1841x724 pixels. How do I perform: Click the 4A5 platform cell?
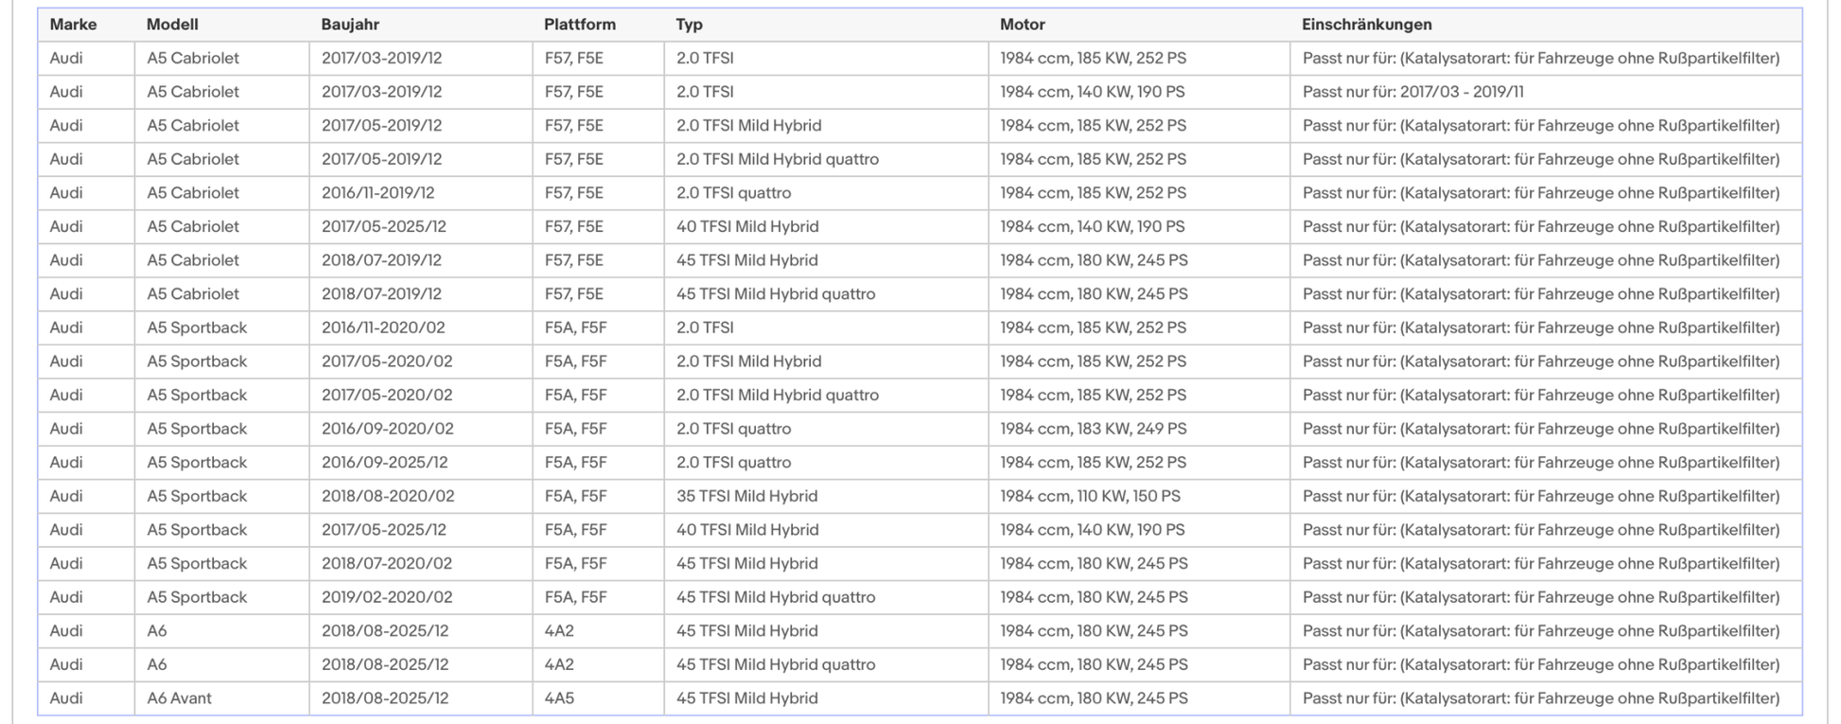tap(559, 698)
